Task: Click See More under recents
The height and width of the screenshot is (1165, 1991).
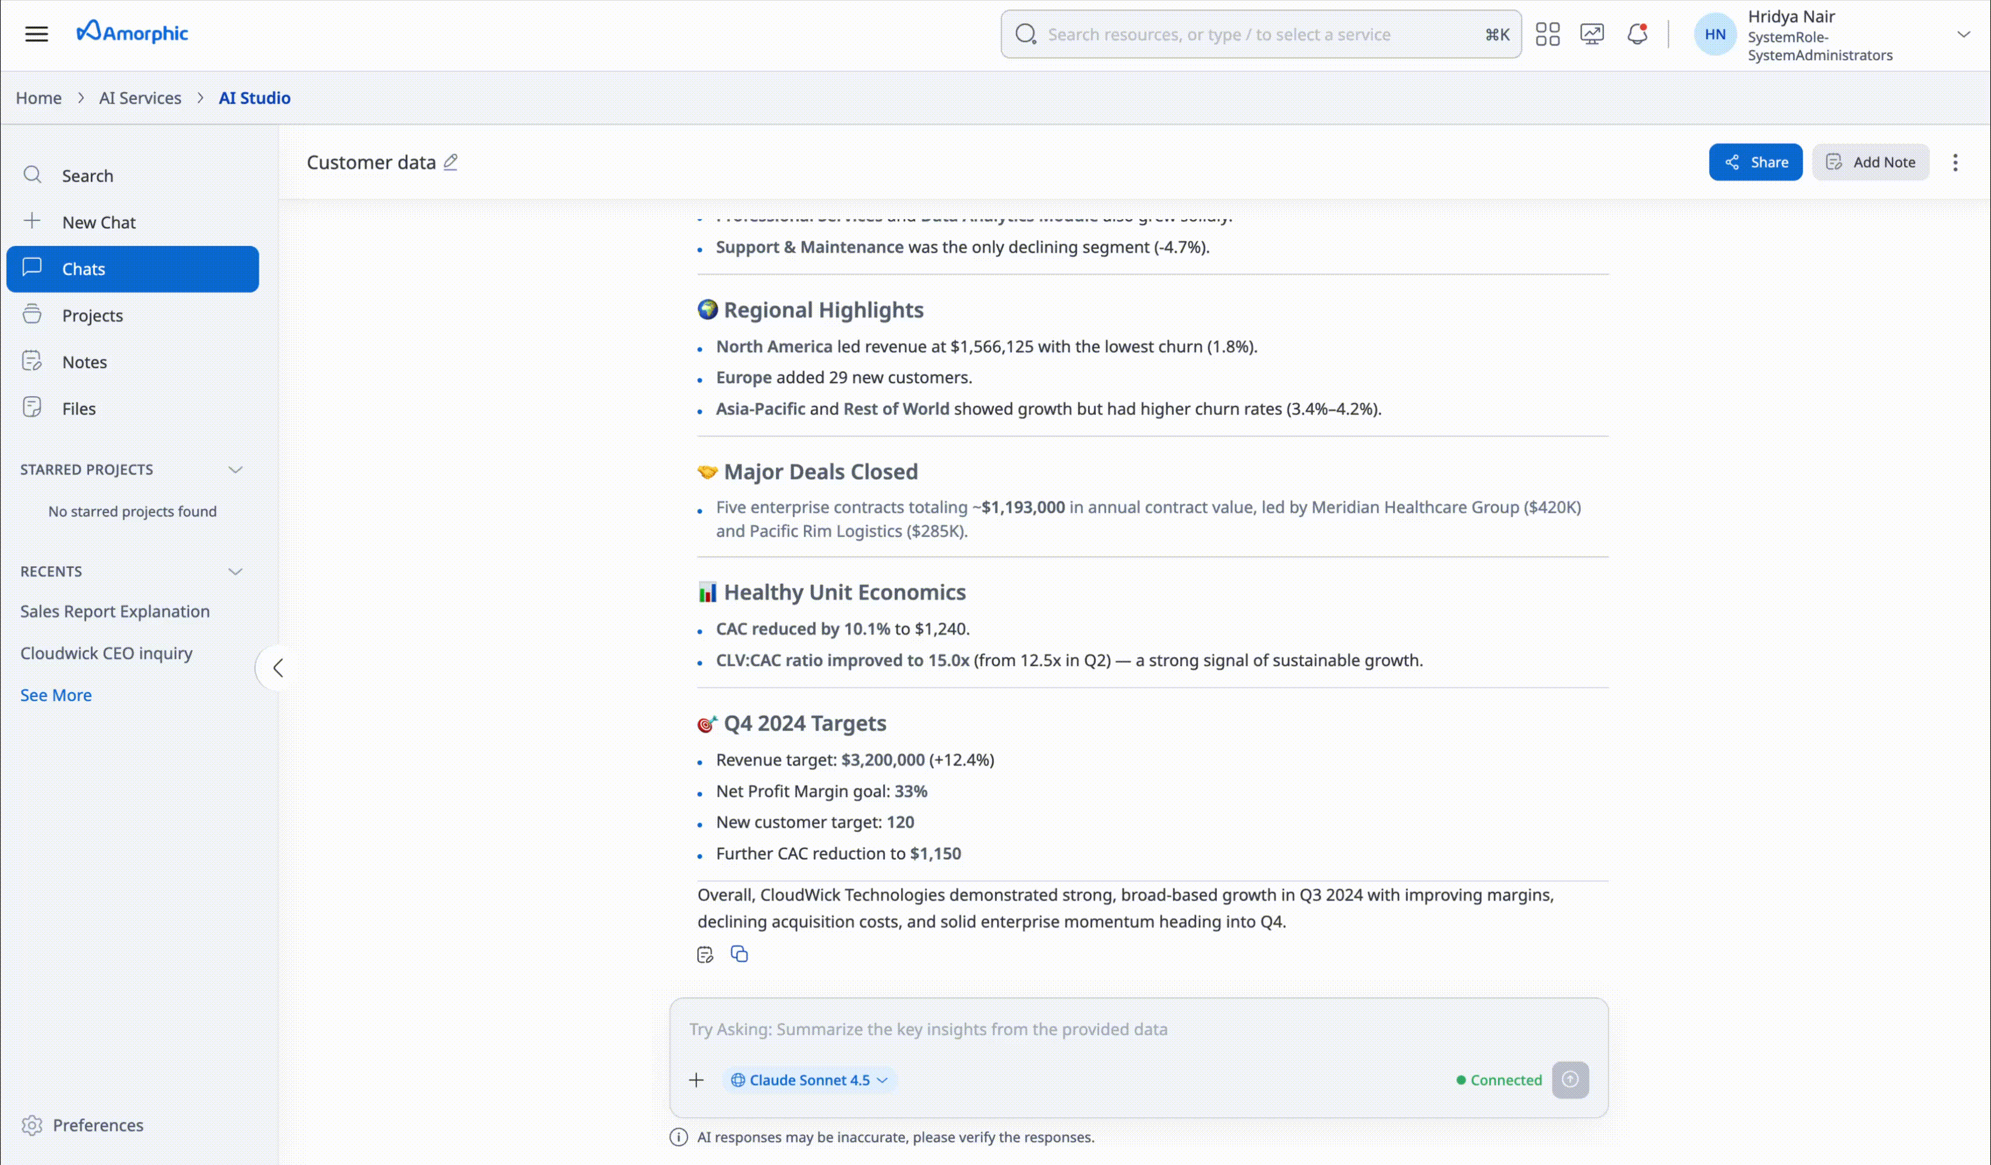Action: coord(56,695)
